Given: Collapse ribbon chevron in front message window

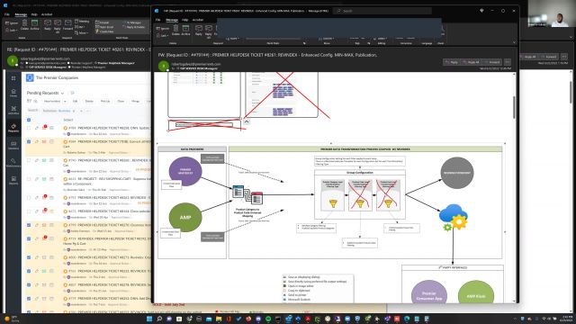Looking at the screenshot, I should click(514, 43).
